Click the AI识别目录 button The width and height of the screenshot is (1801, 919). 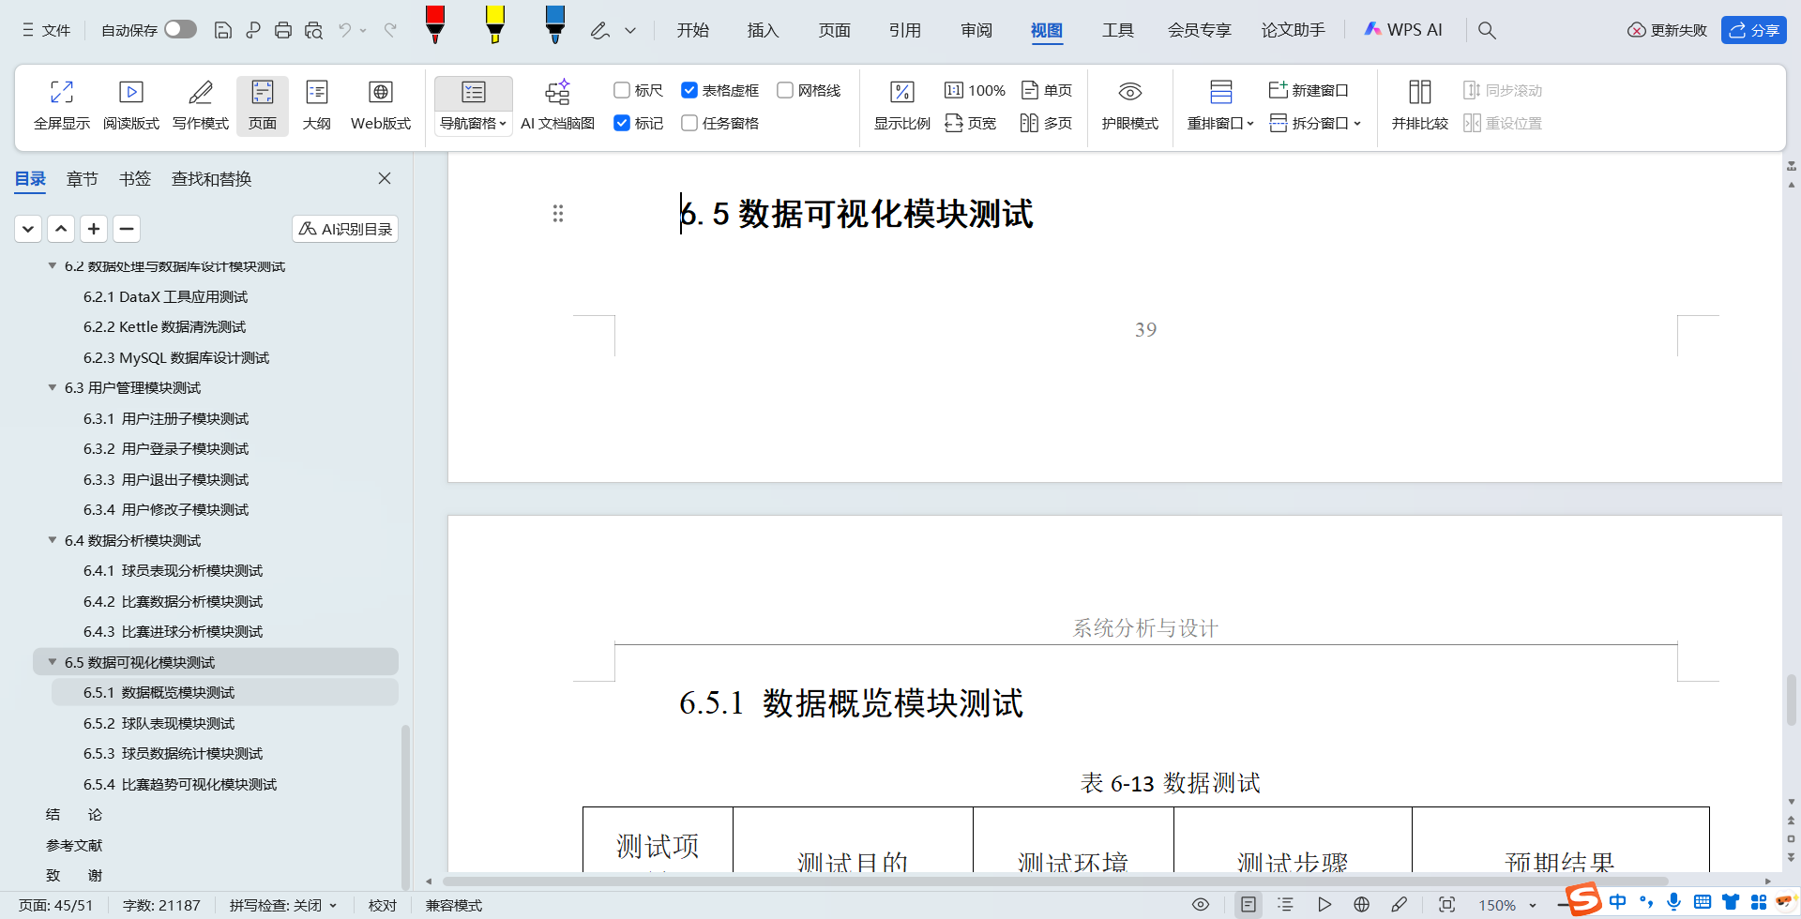345,229
